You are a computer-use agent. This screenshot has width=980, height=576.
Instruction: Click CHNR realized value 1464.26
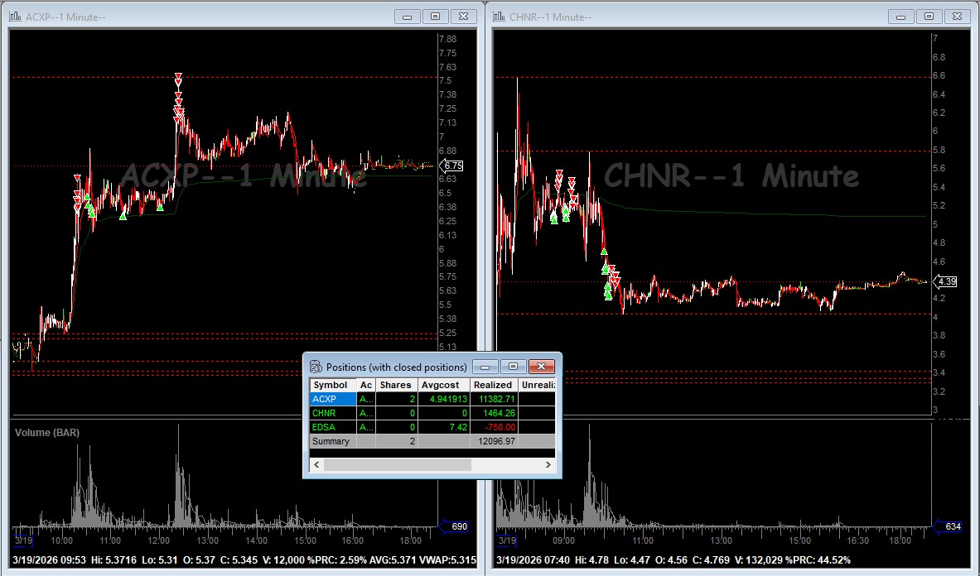[x=494, y=413]
